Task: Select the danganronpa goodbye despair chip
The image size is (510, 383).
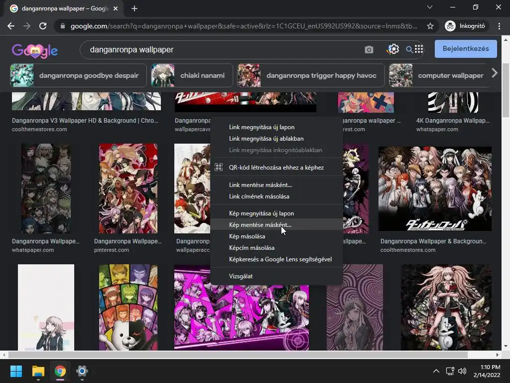Action: (78, 76)
